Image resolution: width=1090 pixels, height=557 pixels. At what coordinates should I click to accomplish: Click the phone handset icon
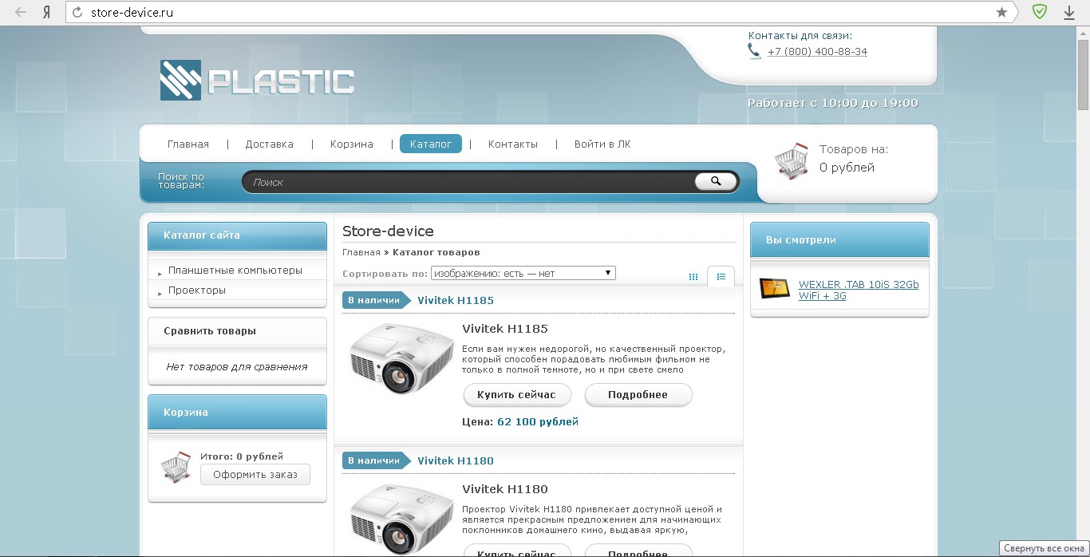pyautogui.click(x=754, y=51)
